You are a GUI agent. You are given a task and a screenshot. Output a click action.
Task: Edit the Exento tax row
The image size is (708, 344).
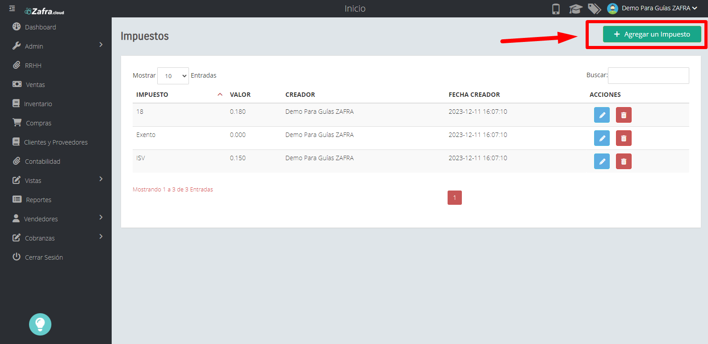point(602,138)
